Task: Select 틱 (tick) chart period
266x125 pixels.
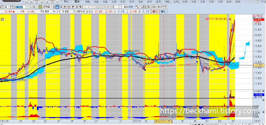Action: point(80,7)
